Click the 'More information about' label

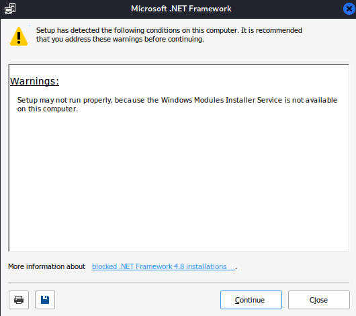coord(47,266)
